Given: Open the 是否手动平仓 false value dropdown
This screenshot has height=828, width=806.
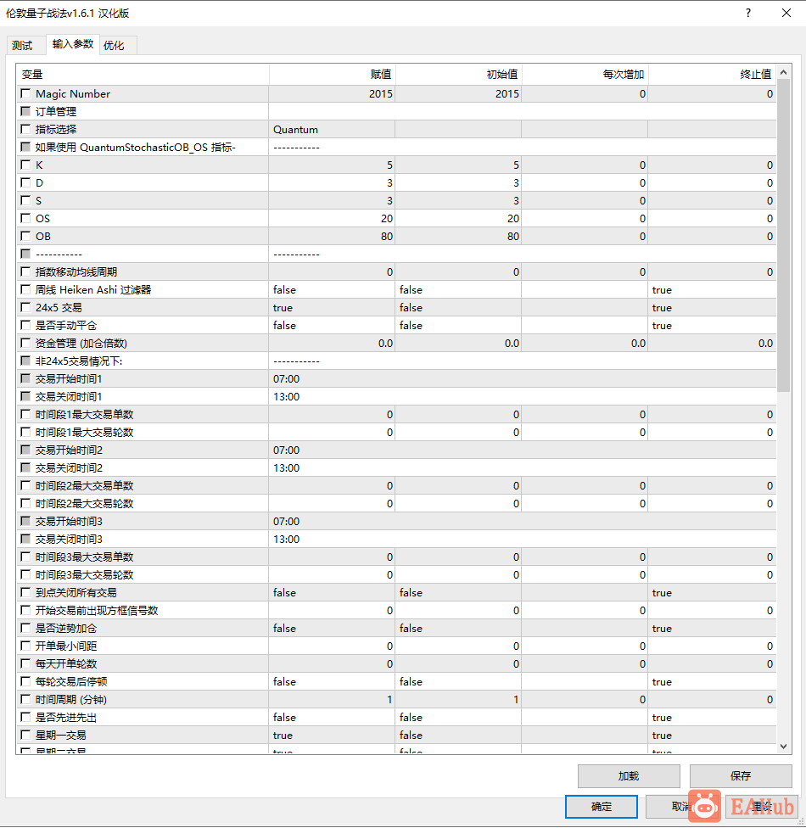Looking at the screenshot, I should [x=332, y=325].
